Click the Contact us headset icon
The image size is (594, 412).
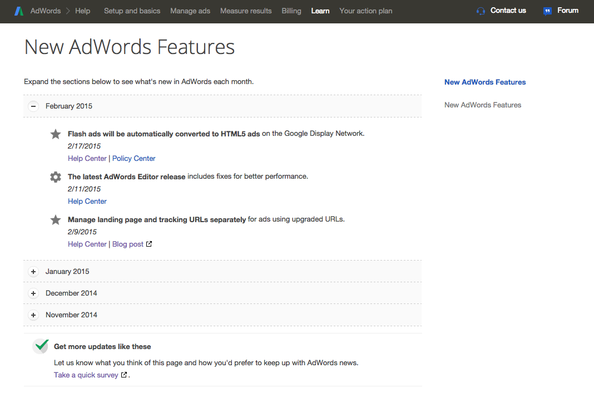click(481, 11)
